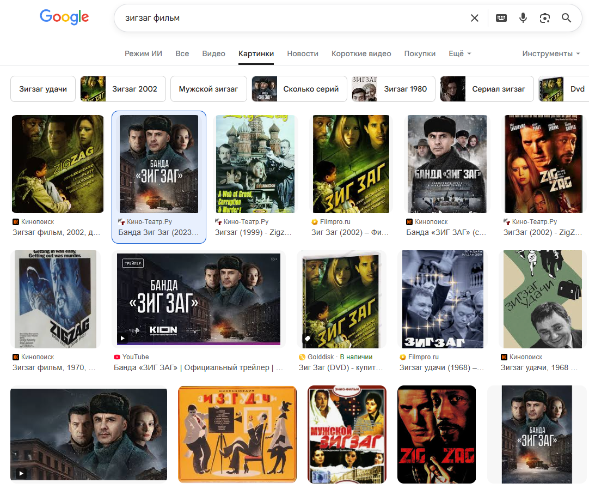The image size is (589, 489).
Task: Click Golddisk В наличии source label
Action: coord(340,357)
